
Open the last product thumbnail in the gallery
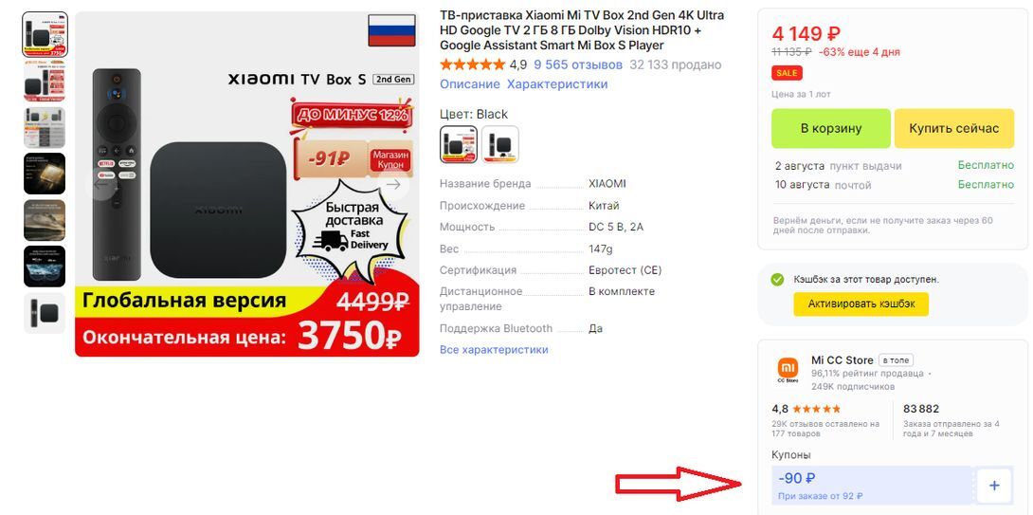click(x=45, y=313)
